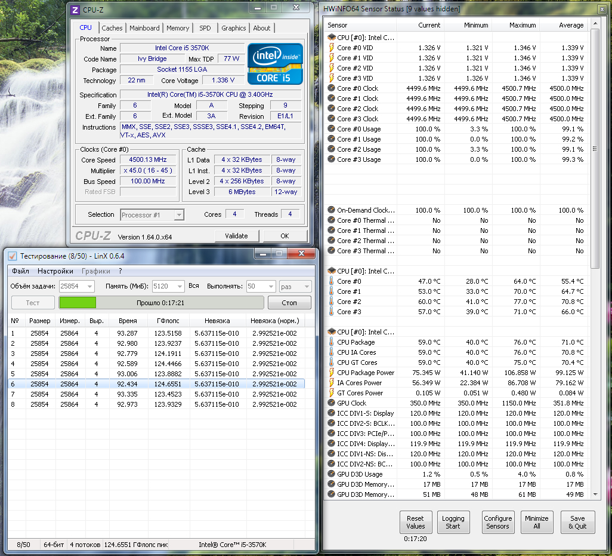Switch to the CPU tab in CPU-Z
The height and width of the screenshot is (556, 612).
point(85,27)
